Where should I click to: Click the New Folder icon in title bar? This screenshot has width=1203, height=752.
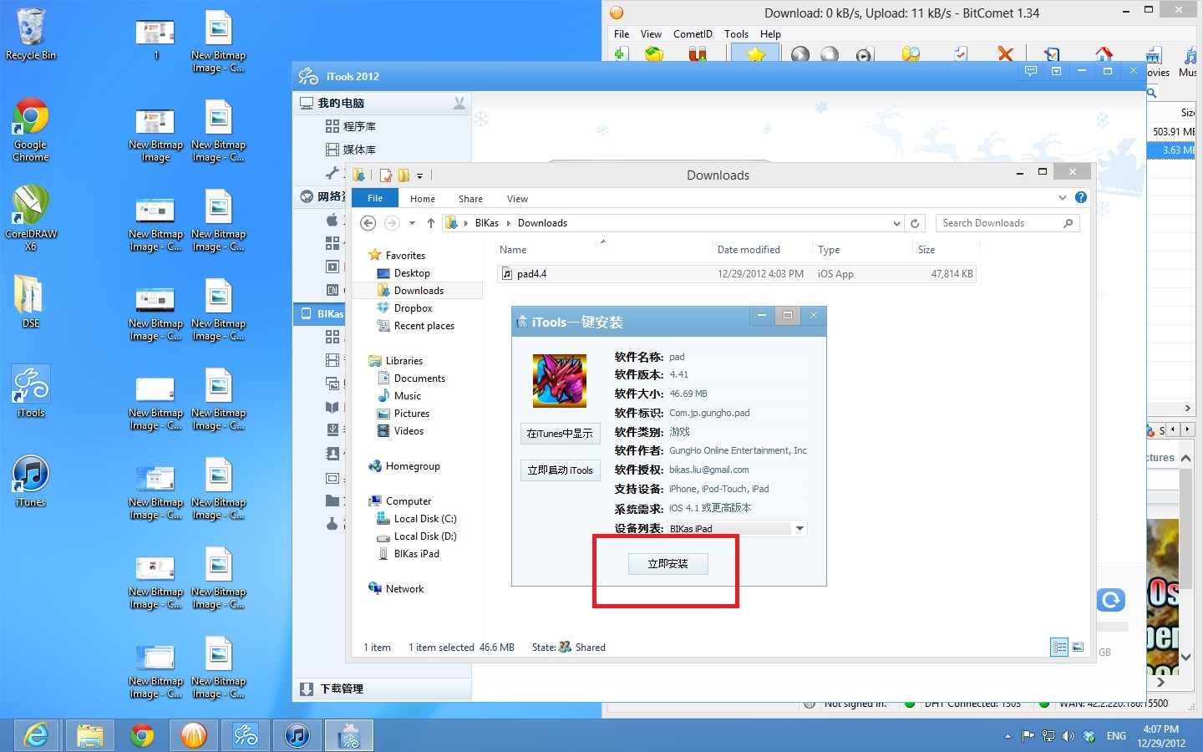404,175
